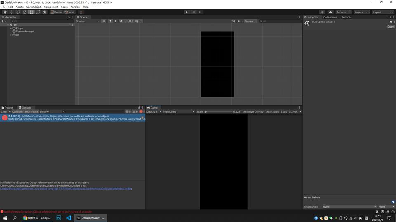This screenshot has width=396, height=222.
Task: Open the AssetBundle None dropdown
Action: point(349,207)
